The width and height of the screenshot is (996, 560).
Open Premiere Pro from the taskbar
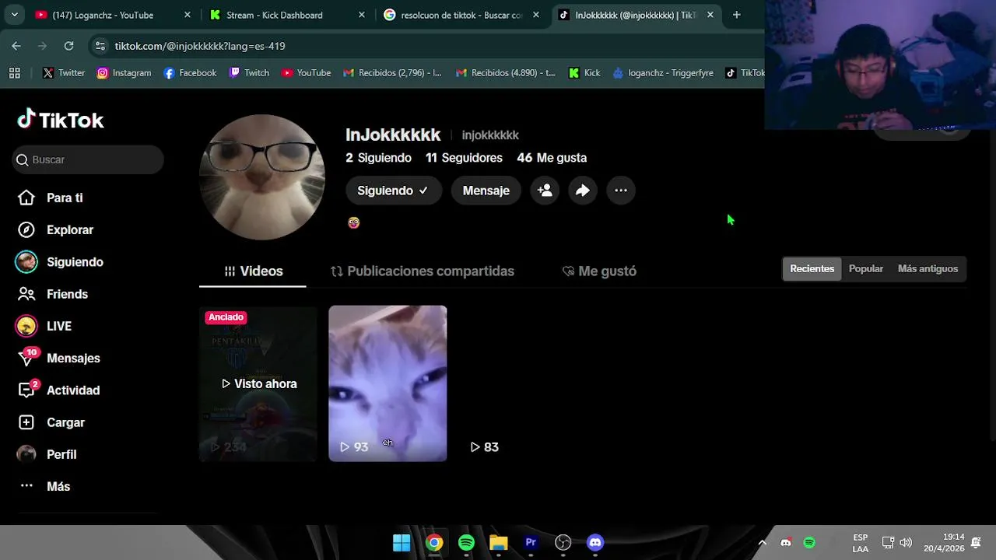531,543
